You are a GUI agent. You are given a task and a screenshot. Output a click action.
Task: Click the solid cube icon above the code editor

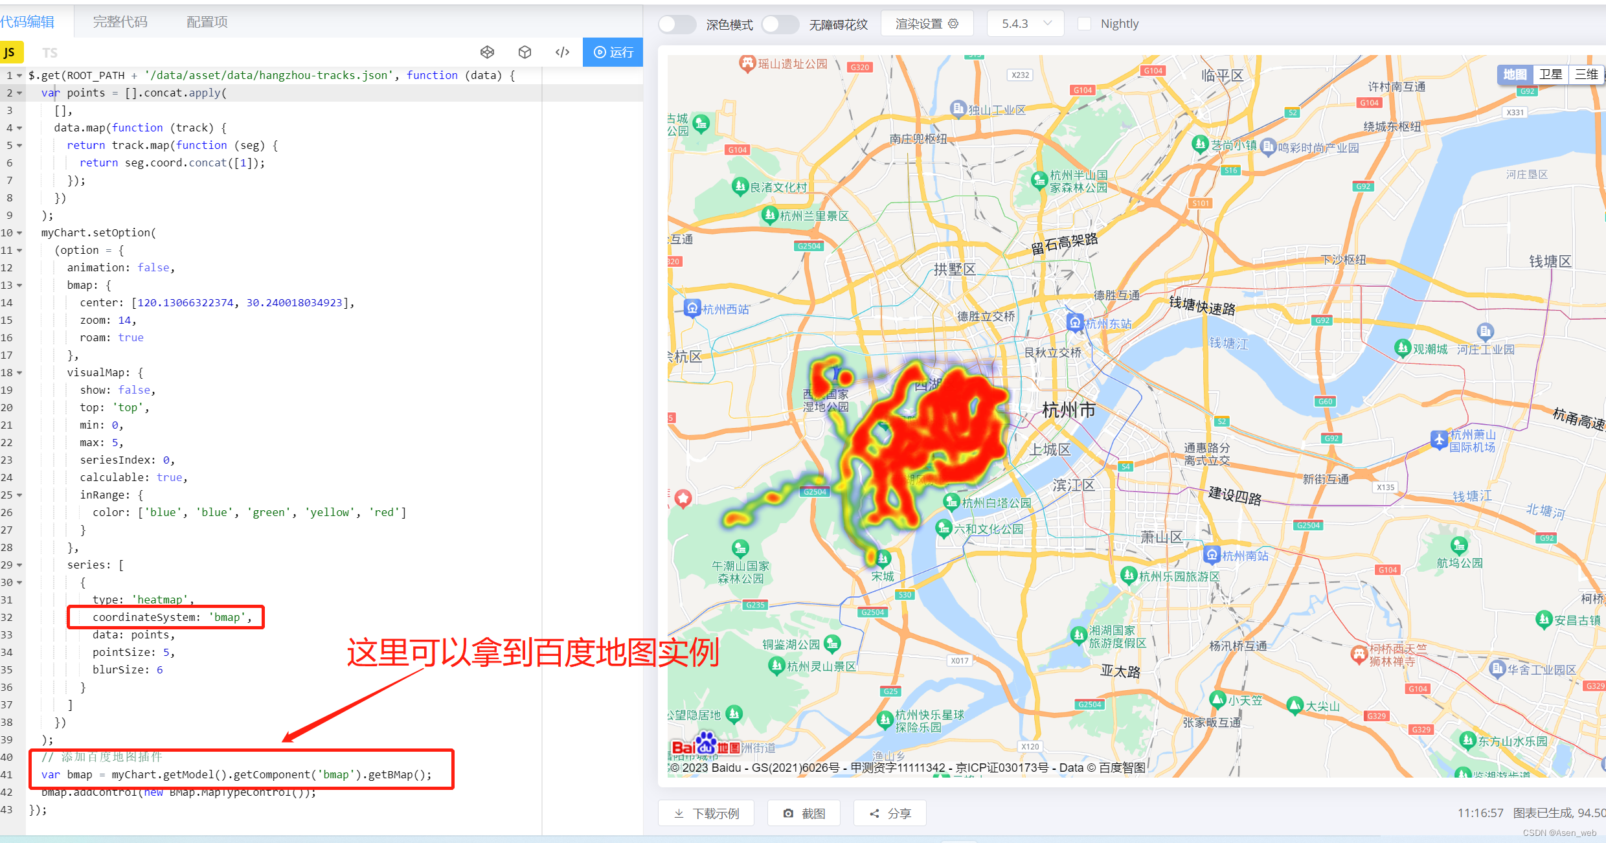click(525, 52)
